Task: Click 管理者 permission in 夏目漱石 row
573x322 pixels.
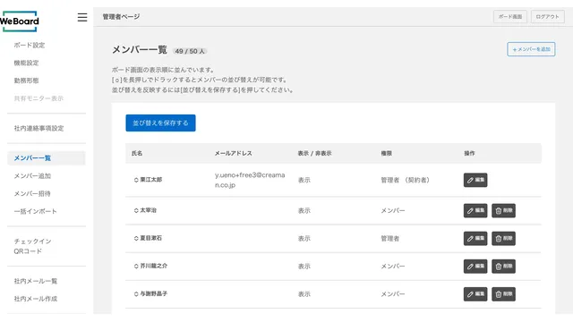Action: (390, 239)
